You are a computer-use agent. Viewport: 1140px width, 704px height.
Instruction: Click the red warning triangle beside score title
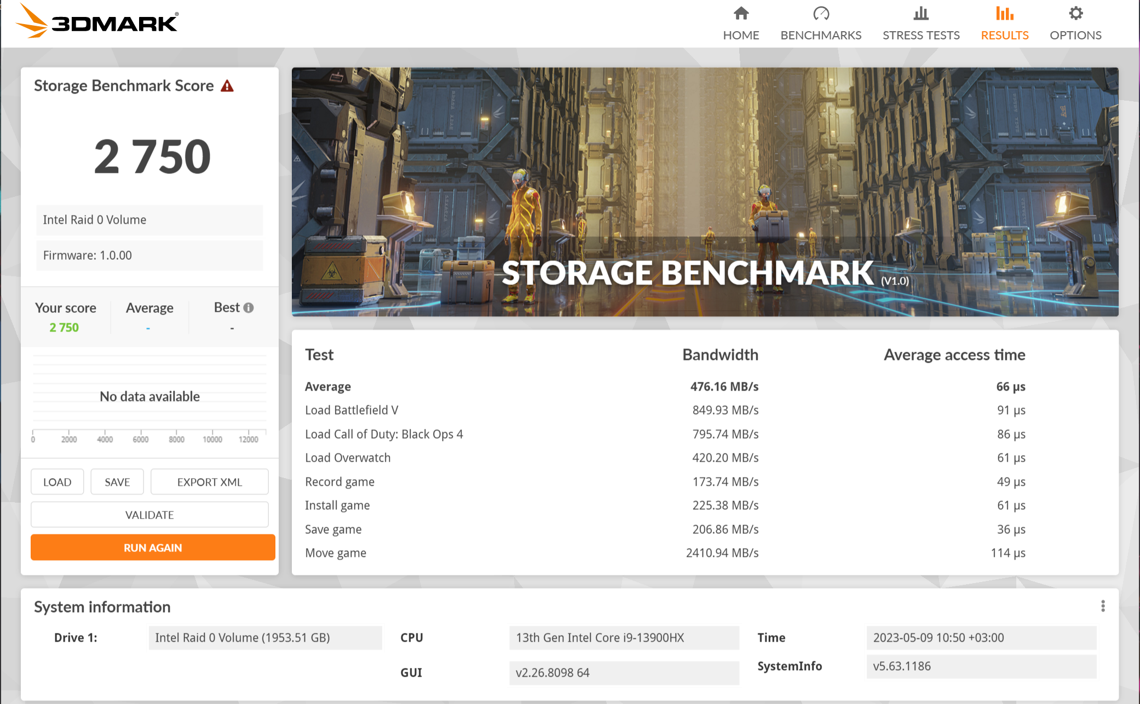[227, 86]
